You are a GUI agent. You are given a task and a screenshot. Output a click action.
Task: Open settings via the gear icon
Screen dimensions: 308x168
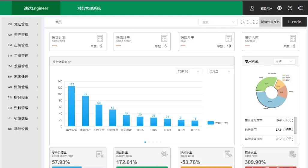click(x=280, y=8)
